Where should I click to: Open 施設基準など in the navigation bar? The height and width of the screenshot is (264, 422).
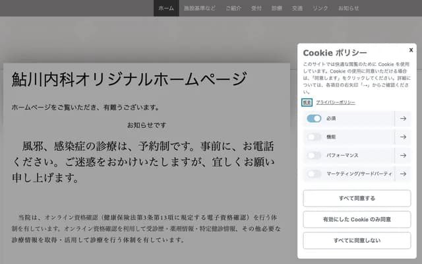click(200, 8)
